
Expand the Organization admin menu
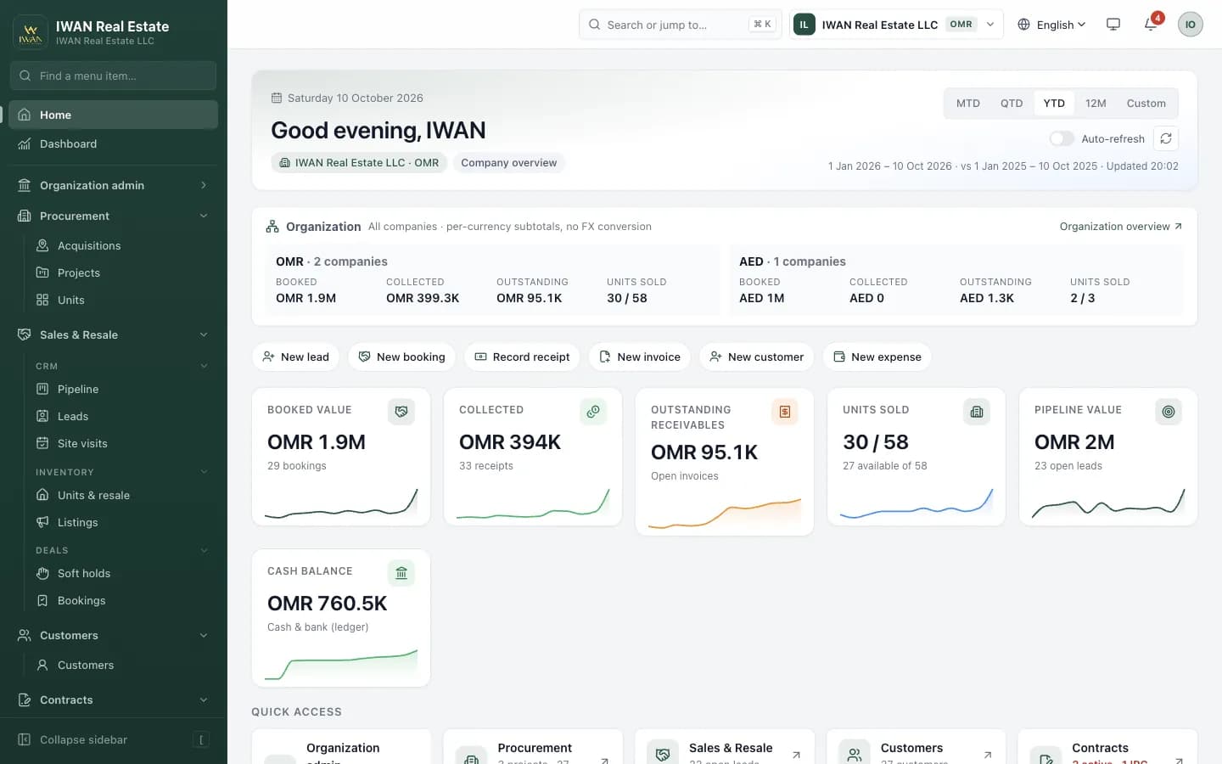tap(113, 185)
